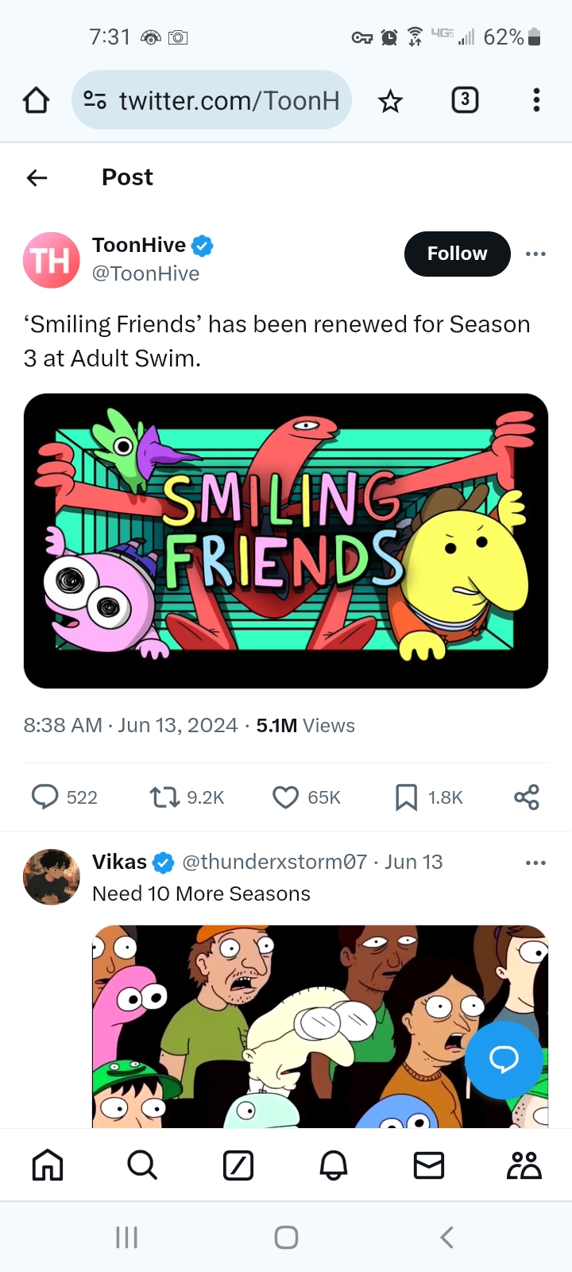Open the share icon on the post

526,797
